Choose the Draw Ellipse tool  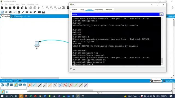pos(31,12)
